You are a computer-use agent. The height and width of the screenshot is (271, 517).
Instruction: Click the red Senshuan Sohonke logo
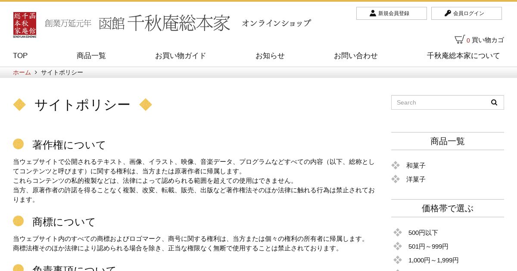25,25
